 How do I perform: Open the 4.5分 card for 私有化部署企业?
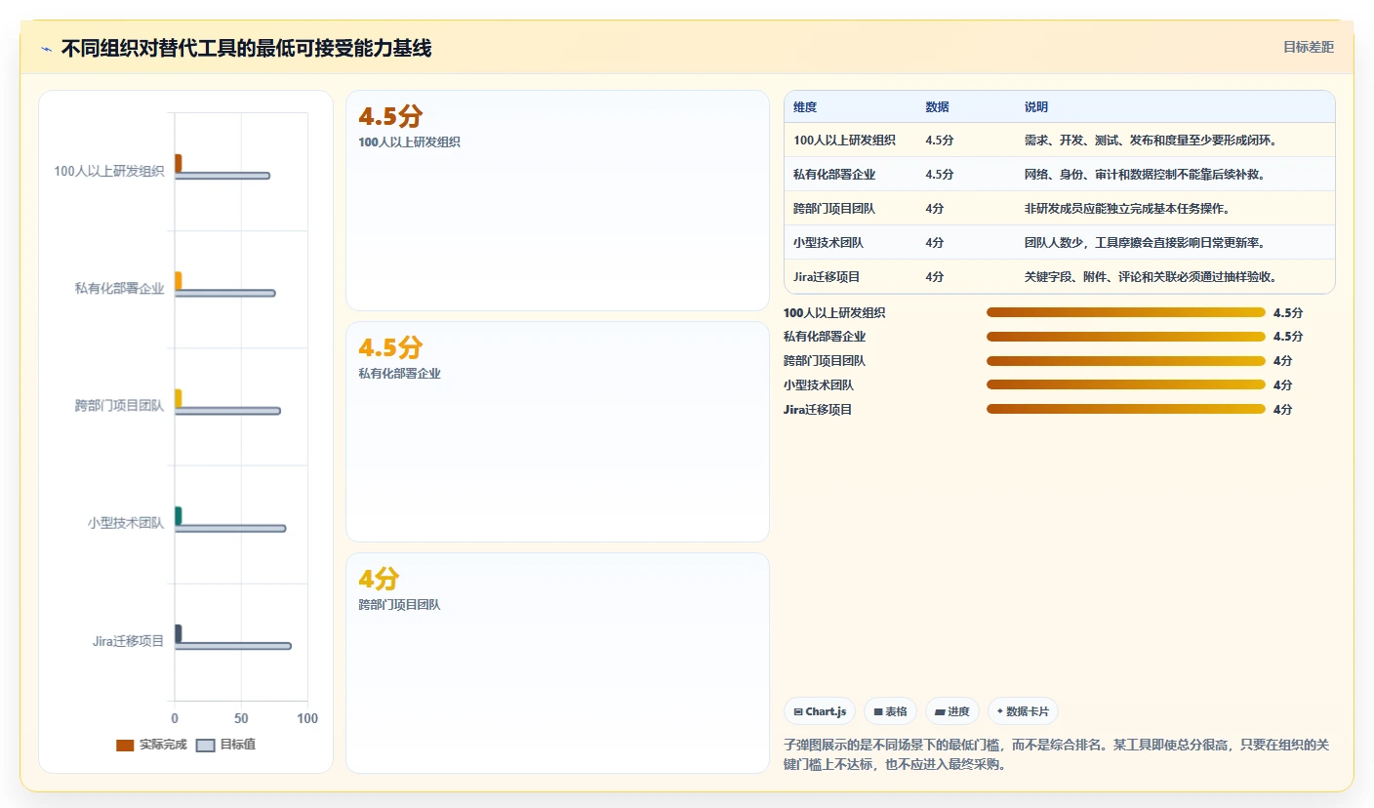coord(557,431)
